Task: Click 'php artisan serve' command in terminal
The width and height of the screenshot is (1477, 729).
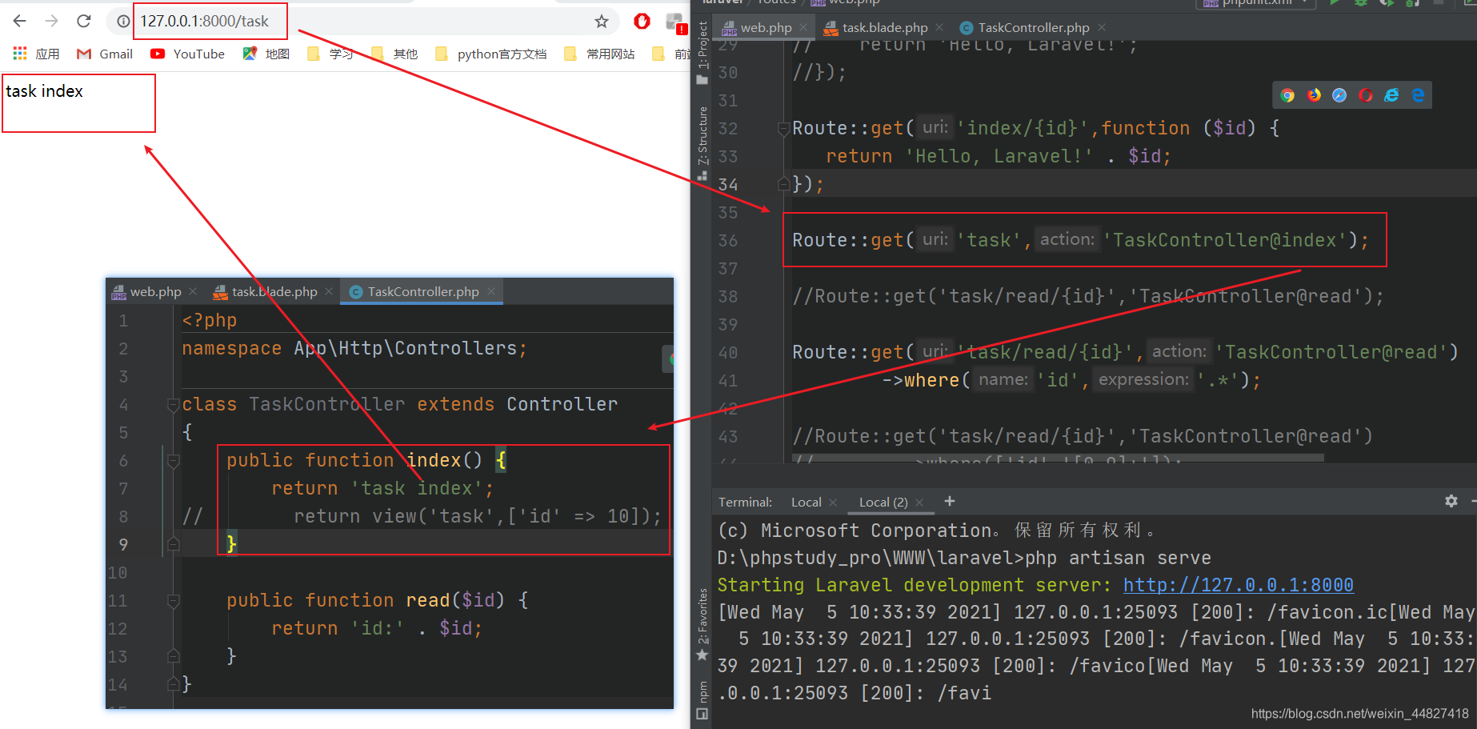Action: point(1118,558)
